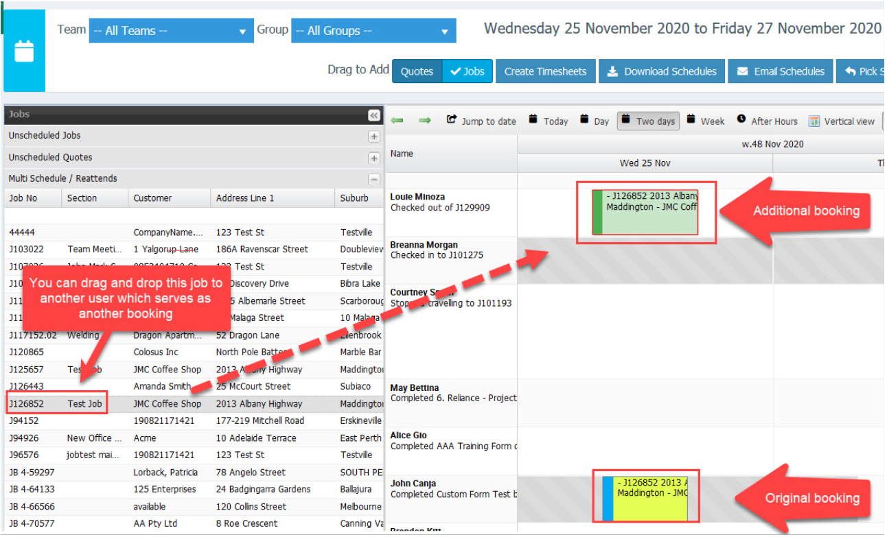
Task: Open Jump to date picker
Action: [x=481, y=121]
